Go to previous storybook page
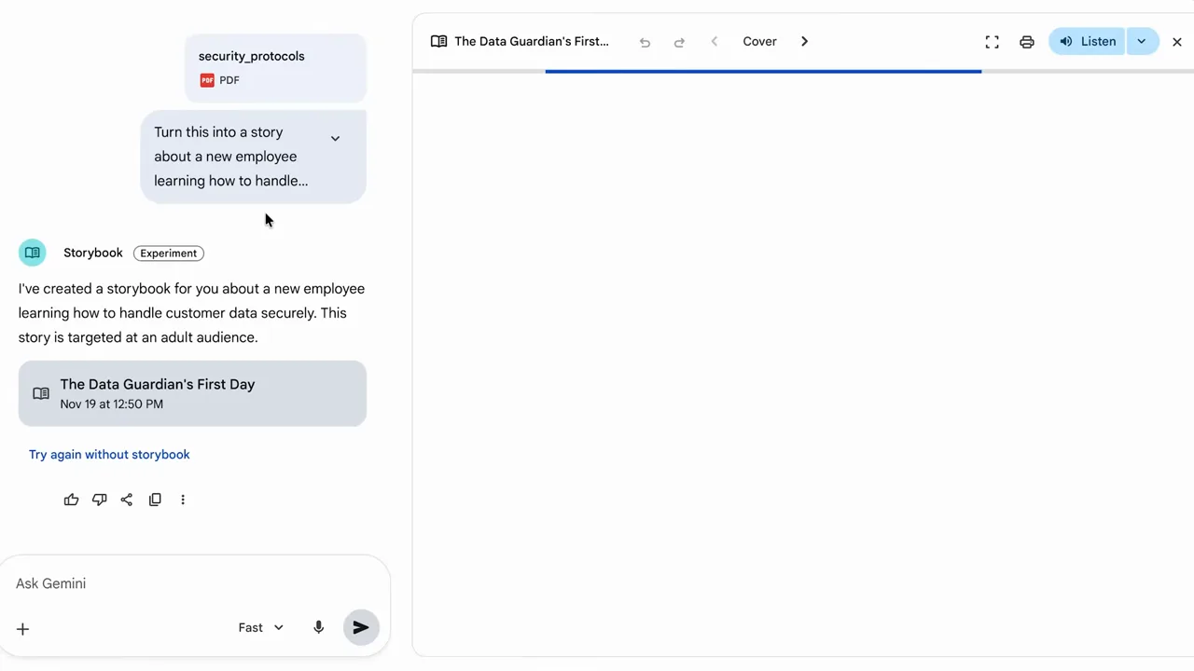 click(715, 41)
